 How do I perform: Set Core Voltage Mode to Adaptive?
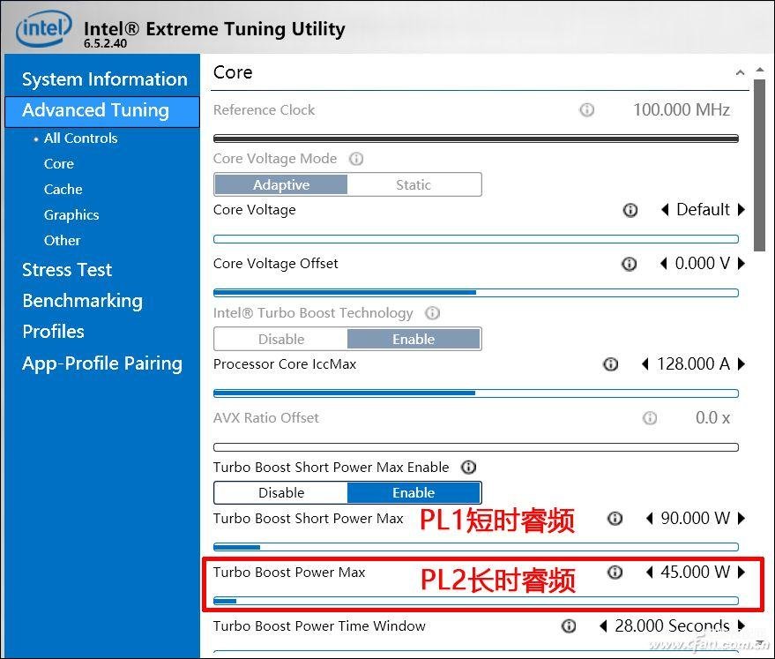pyautogui.click(x=280, y=185)
